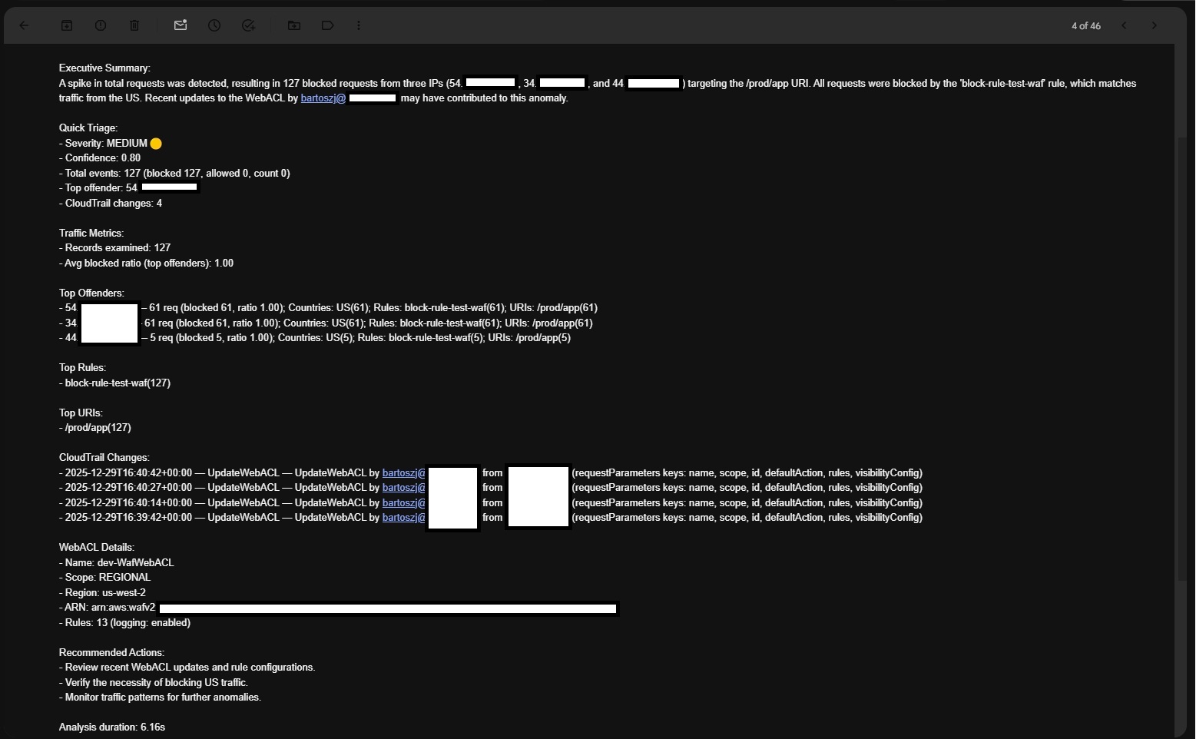This screenshot has height=739, width=1196.
Task: Open bartoszj@ link in the 16:40:42 CloudTrail entry
Action: point(403,473)
